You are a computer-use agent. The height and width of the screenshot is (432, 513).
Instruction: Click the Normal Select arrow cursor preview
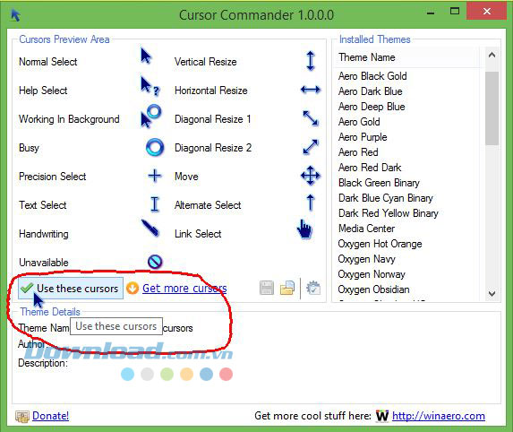point(146,56)
